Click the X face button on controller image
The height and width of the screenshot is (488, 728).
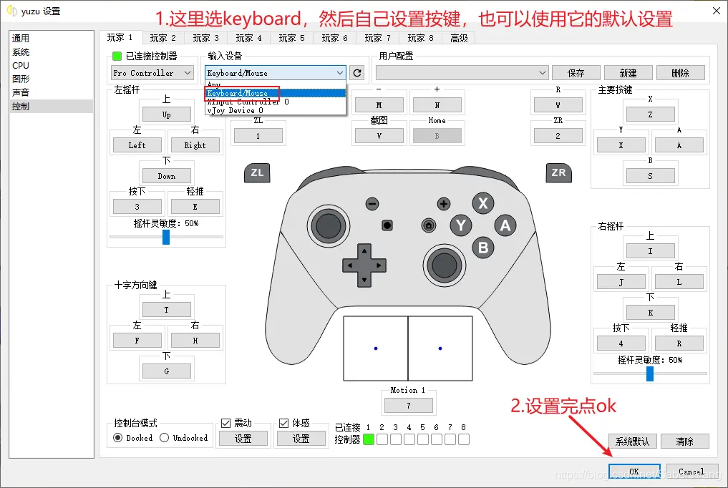point(483,203)
